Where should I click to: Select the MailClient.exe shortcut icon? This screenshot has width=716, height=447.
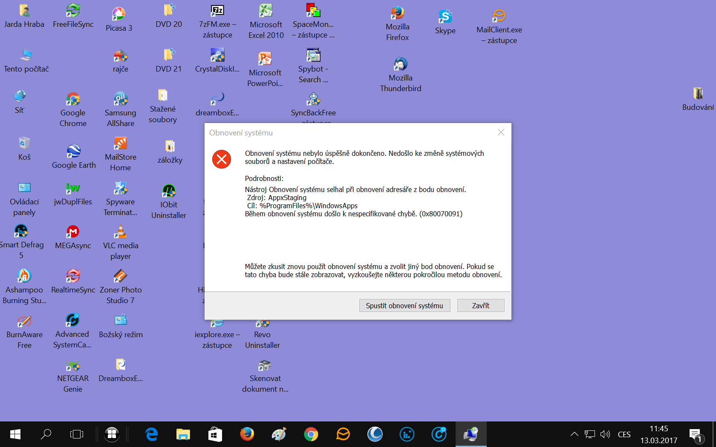pos(499,26)
